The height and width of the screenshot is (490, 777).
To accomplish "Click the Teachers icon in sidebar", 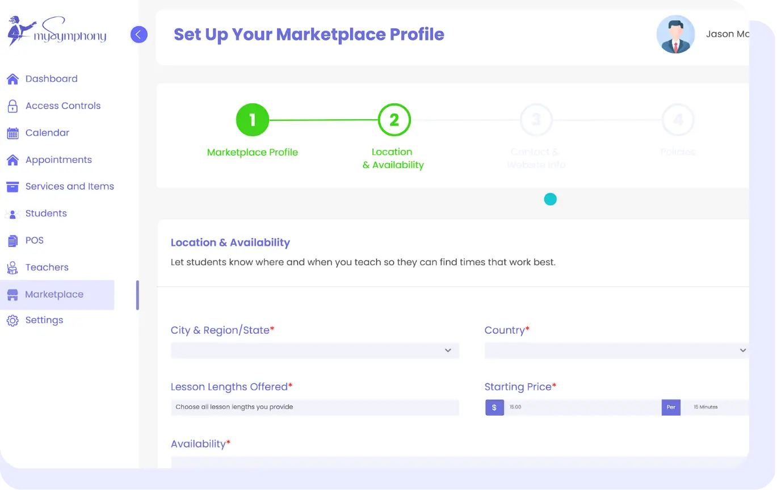I will [12, 267].
